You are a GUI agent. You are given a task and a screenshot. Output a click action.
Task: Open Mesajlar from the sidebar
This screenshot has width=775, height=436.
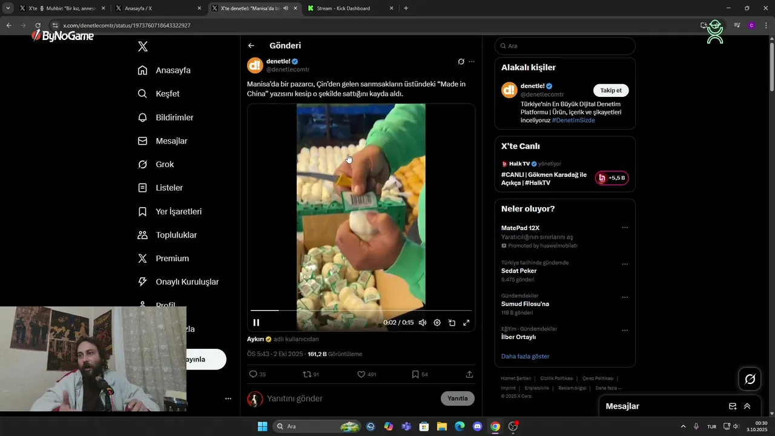[x=162, y=141]
